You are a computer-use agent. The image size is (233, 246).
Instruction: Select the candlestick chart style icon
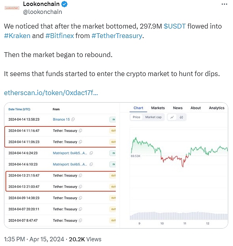click(181, 117)
